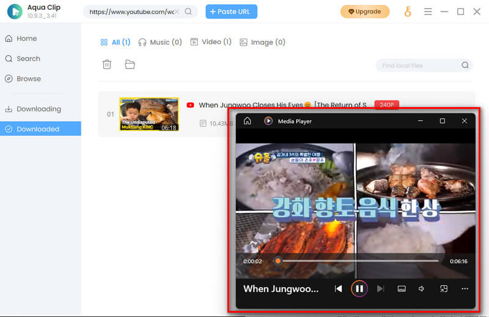Screen dimensions: 489x317
Task: Maximize the Aqua Clip window
Action: (x=460, y=12)
